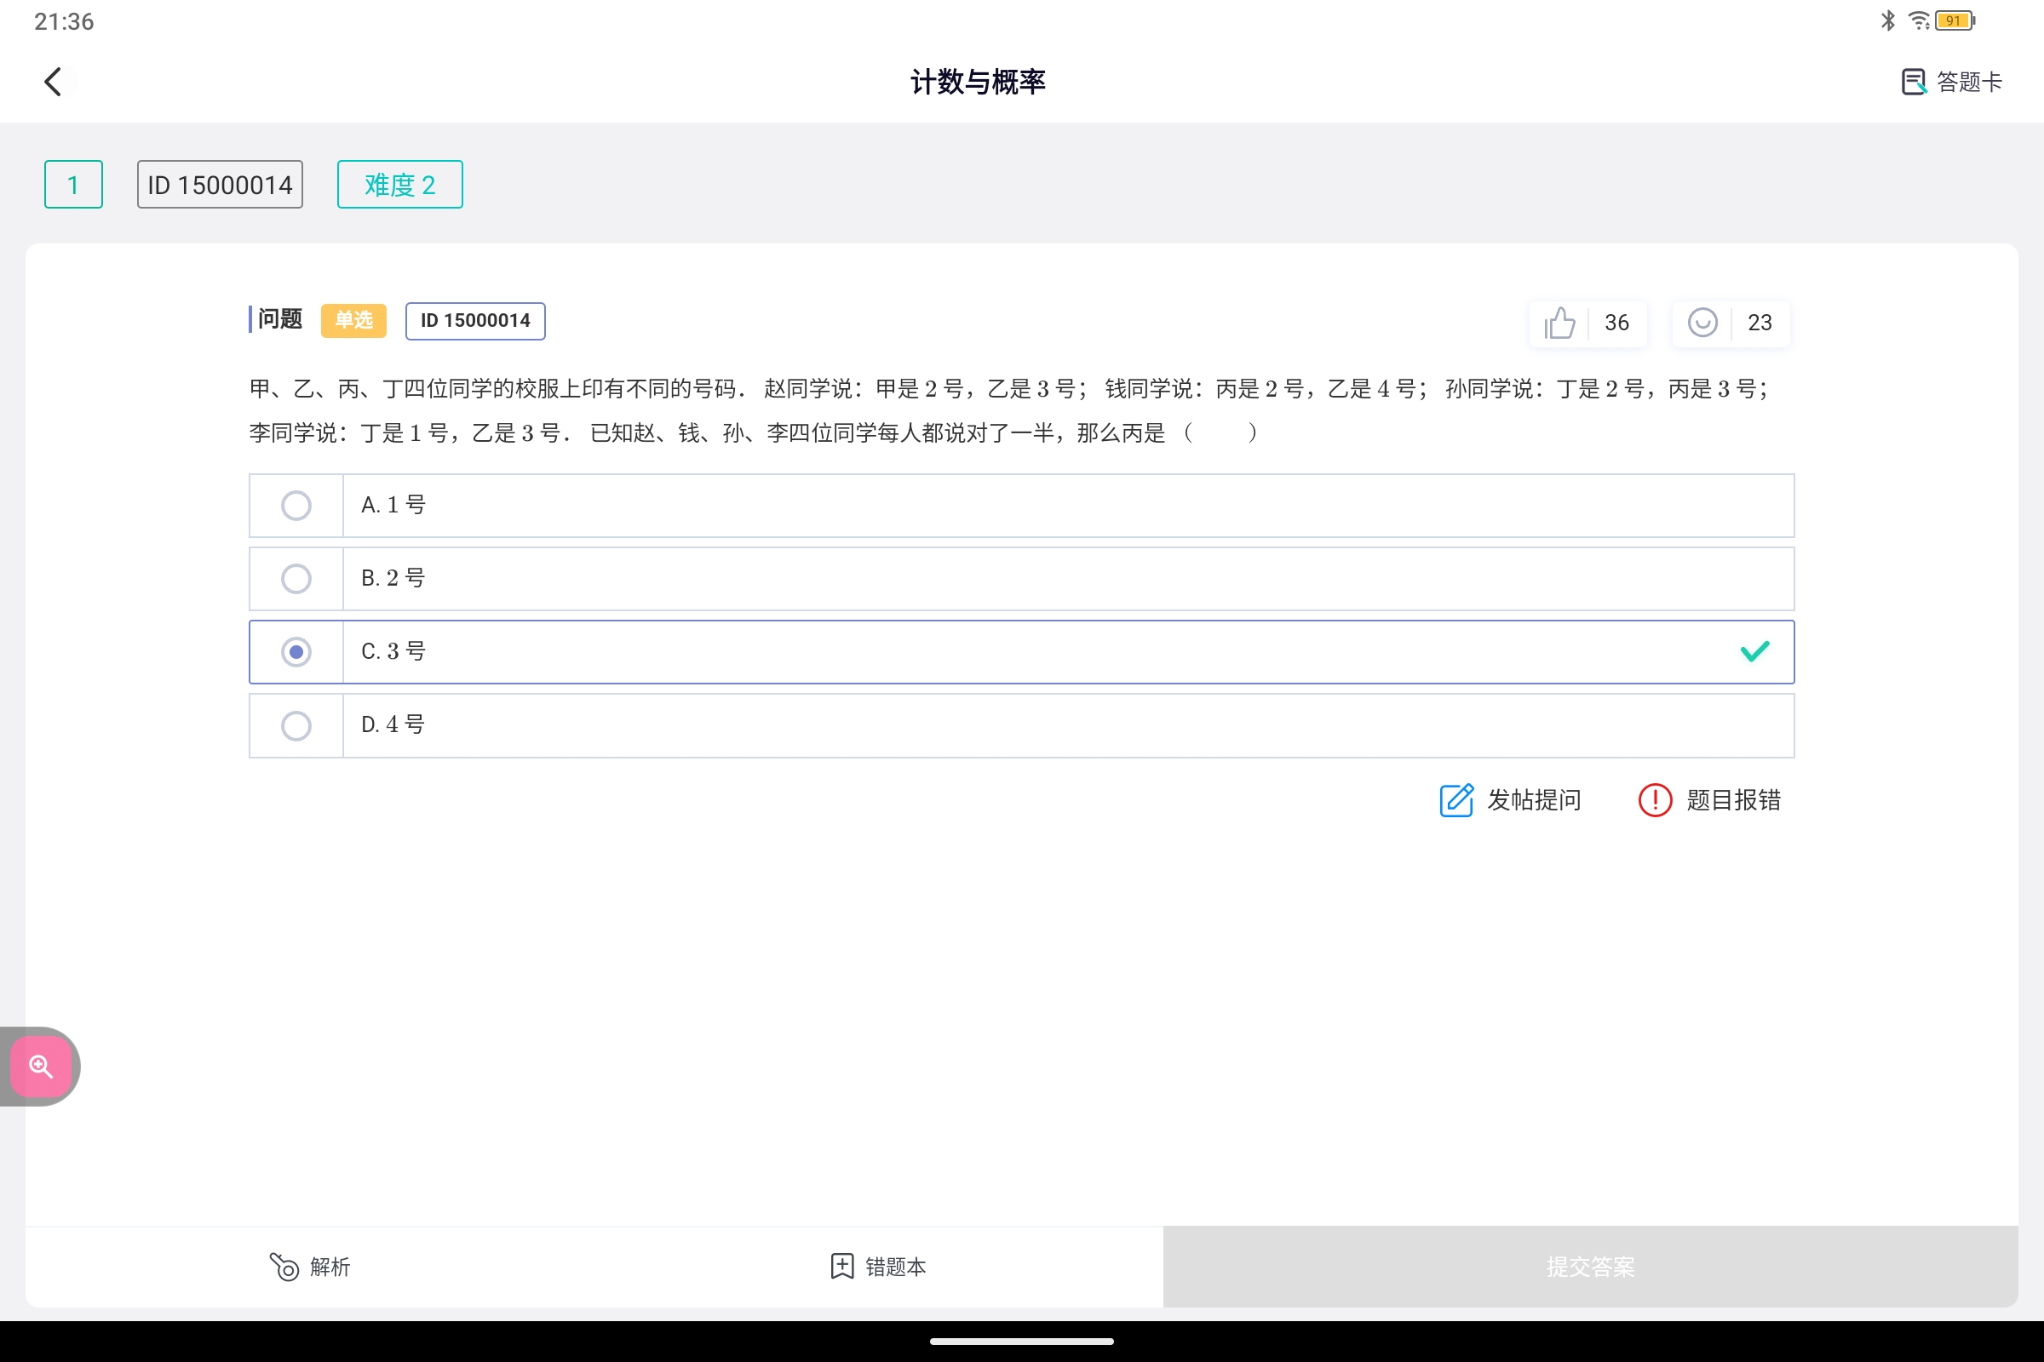Click question number 1 tag

[x=74, y=184]
